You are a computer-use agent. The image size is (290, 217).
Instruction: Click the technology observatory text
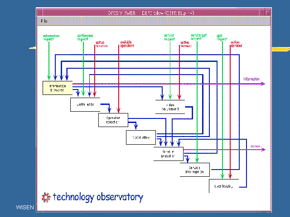(98, 197)
